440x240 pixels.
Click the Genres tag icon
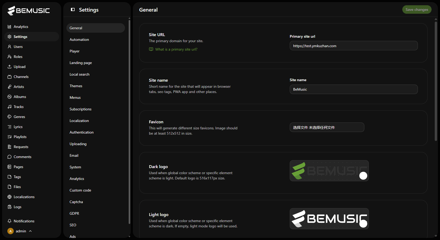pyautogui.click(x=9, y=117)
